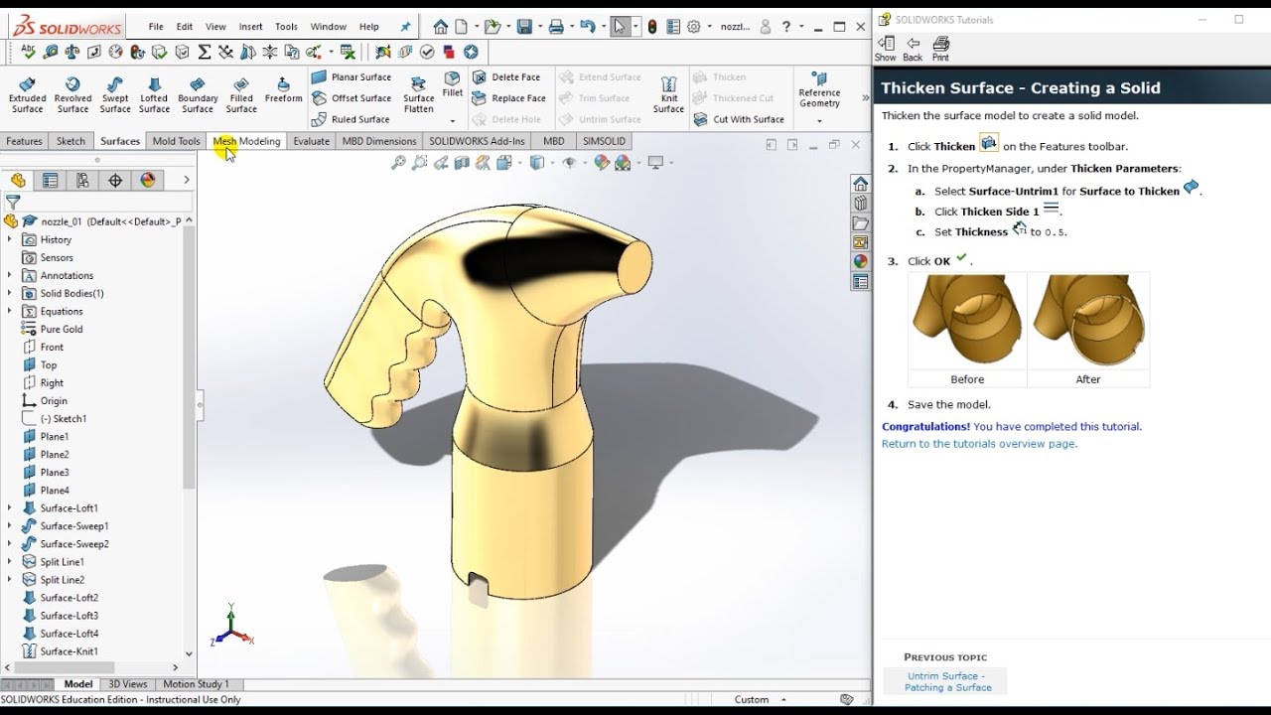Open Untrim Surface previous topic link

pyautogui.click(x=948, y=681)
